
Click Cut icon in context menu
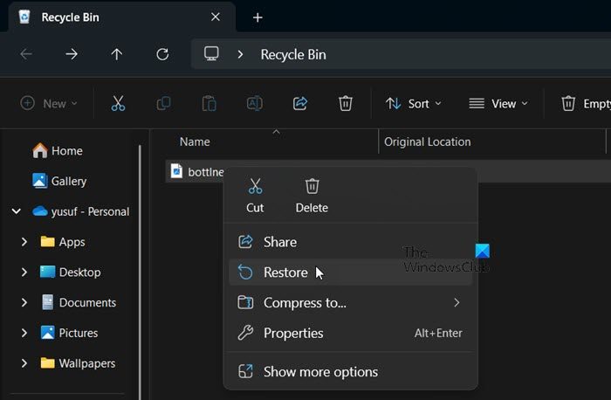(x=255, y=195)
